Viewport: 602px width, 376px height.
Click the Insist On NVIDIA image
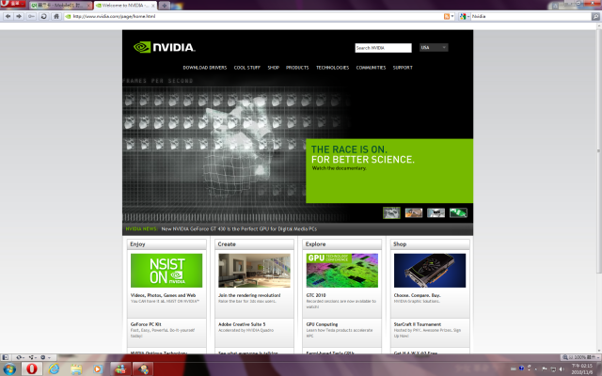point(166,271)
